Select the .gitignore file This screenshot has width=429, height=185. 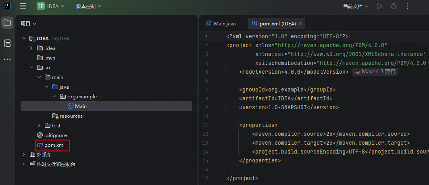click(55, 135)
